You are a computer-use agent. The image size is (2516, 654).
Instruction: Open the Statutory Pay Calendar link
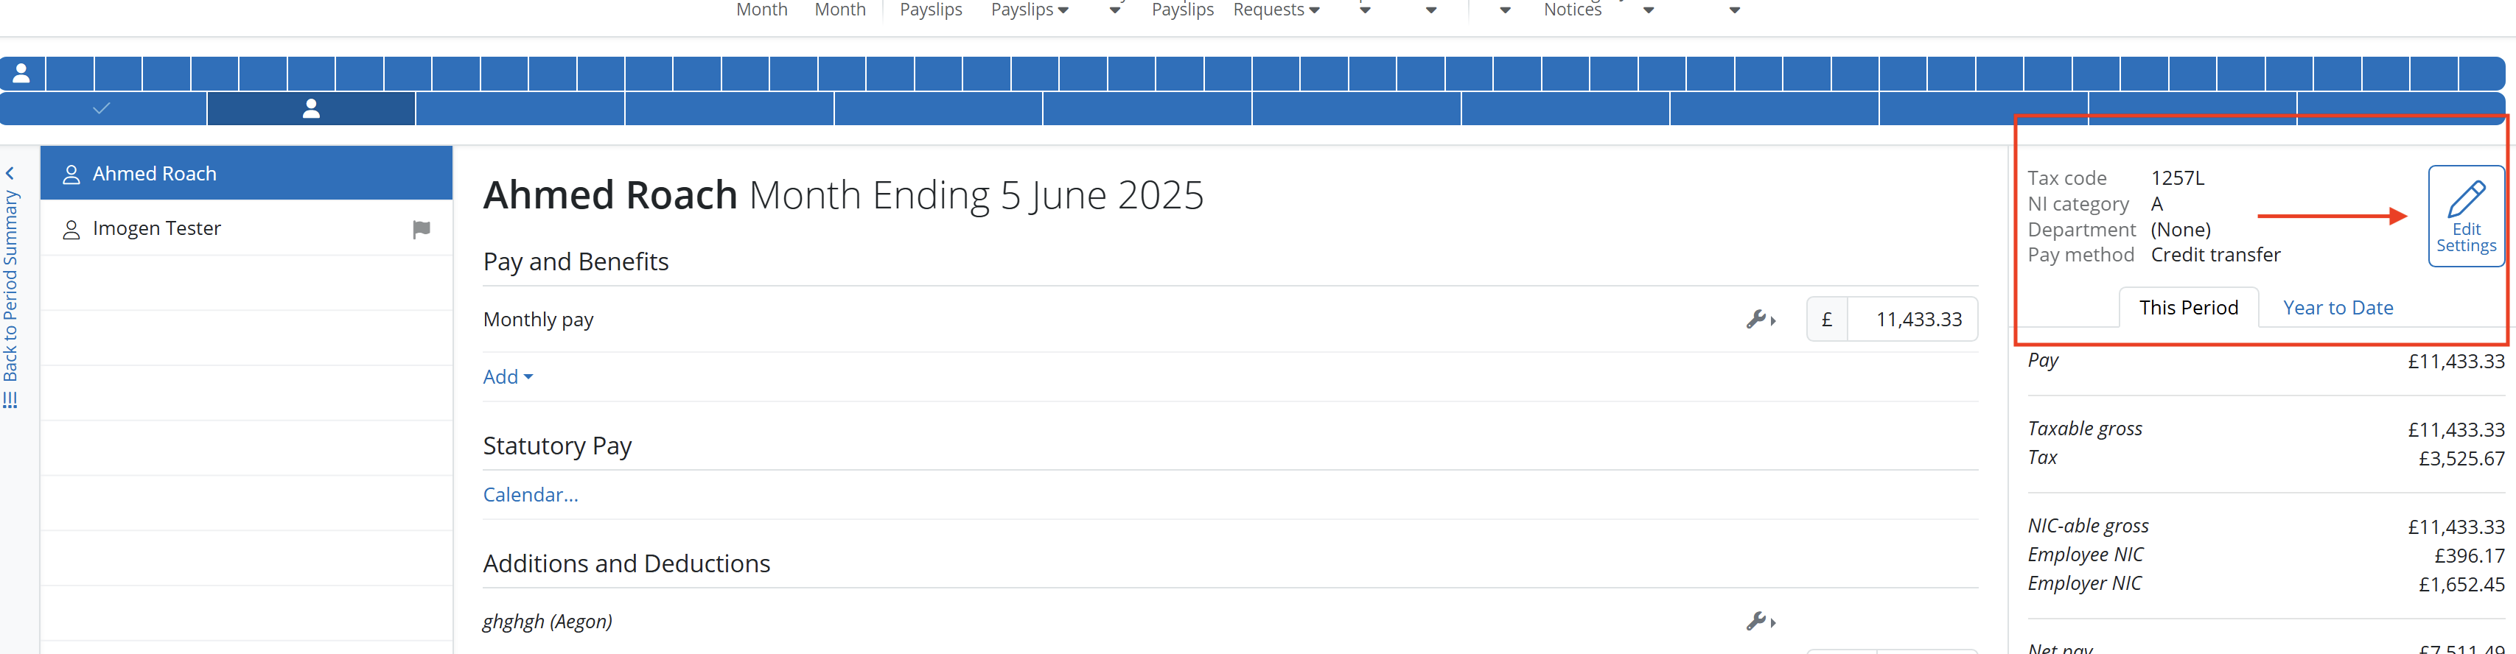click(x=531, y=495)
